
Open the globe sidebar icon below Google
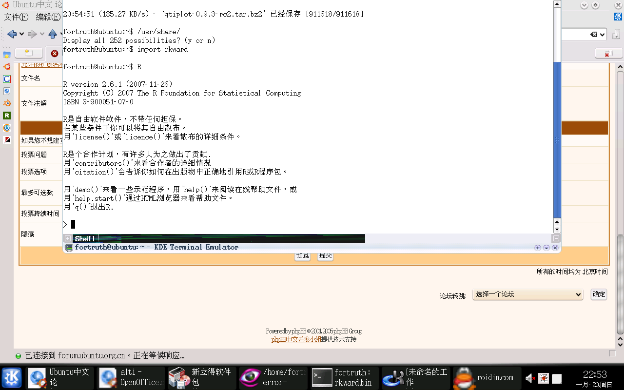[x=7, y=91]
